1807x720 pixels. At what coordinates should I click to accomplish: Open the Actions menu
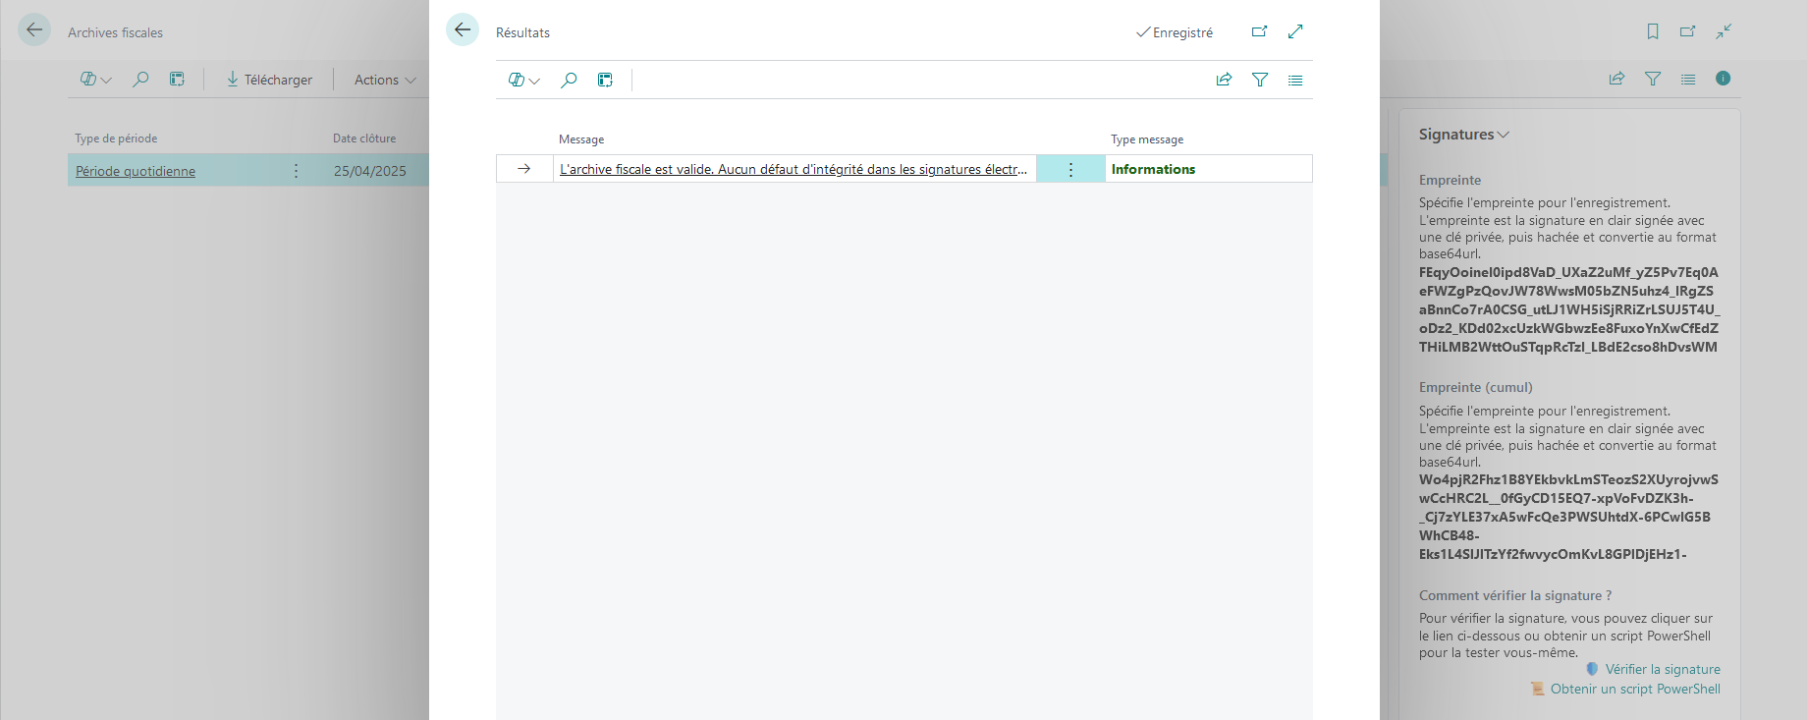point(385,80)
